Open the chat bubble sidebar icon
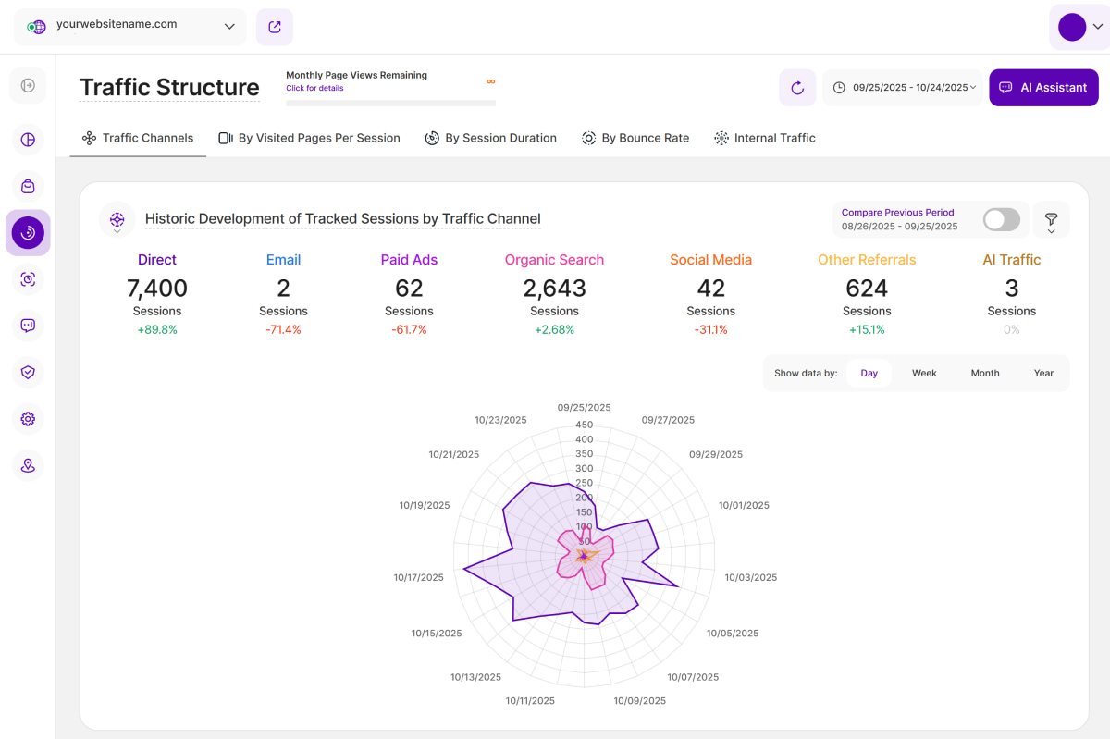This screenshot has width=1110, height=739. (x=28, y=326)
